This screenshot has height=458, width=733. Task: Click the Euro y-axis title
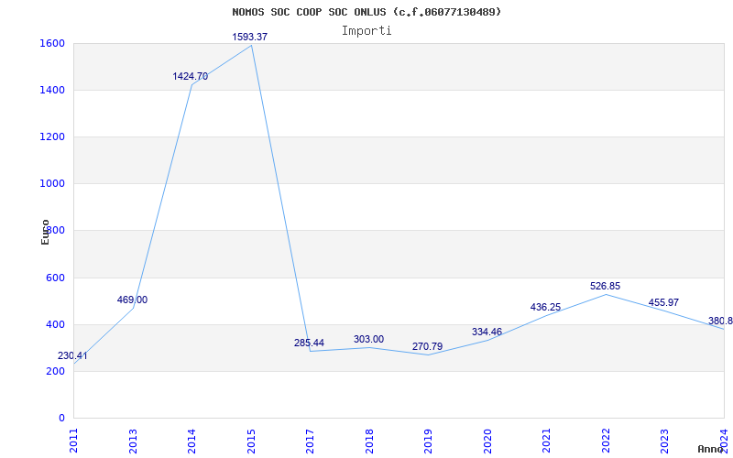point(45,232)
